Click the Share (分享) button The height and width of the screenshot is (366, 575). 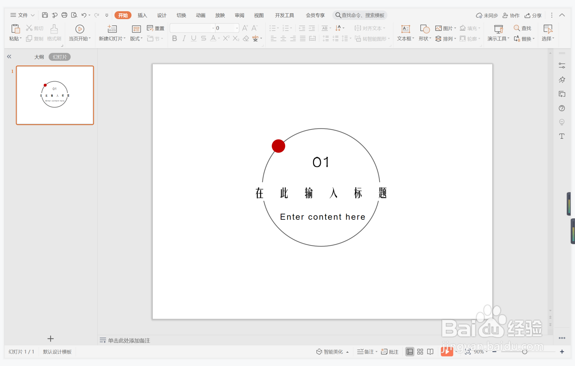pyautogui.click(x=533, y=15)
